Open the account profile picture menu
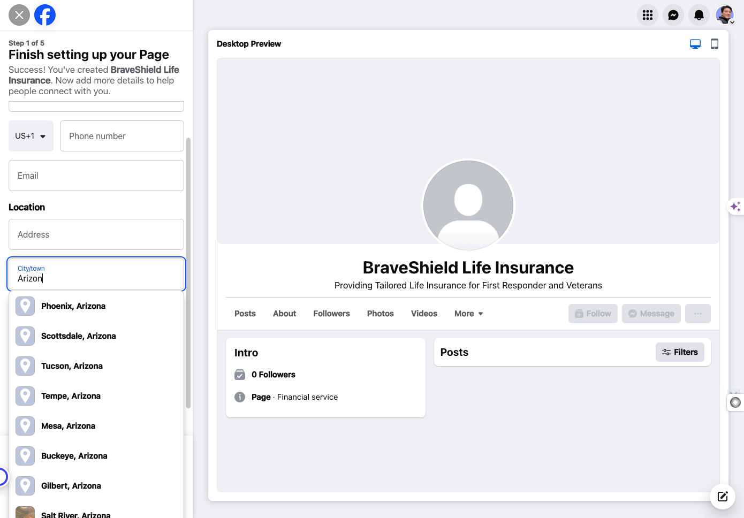 [725, 15]
